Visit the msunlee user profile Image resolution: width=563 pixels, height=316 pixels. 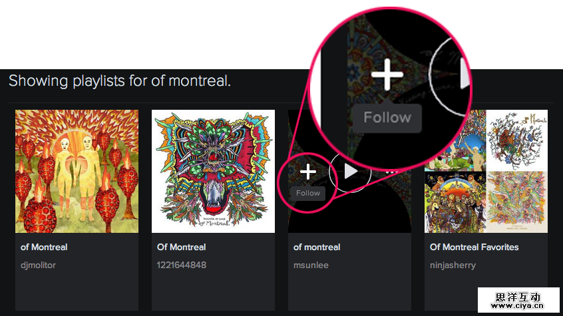click(311, 265)
